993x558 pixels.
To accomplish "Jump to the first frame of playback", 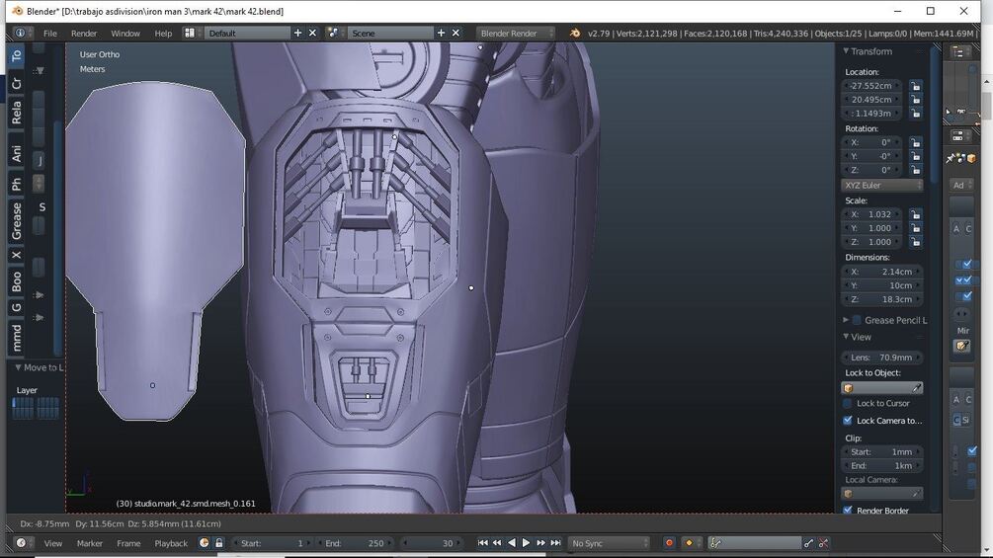I will 482,543.
